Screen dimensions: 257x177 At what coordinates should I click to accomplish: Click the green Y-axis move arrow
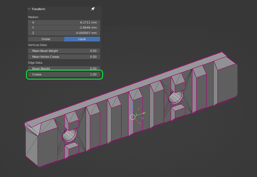click(144, 113)
